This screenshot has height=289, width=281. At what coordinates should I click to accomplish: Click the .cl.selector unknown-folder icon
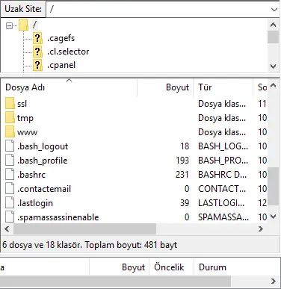coord(37,52)
